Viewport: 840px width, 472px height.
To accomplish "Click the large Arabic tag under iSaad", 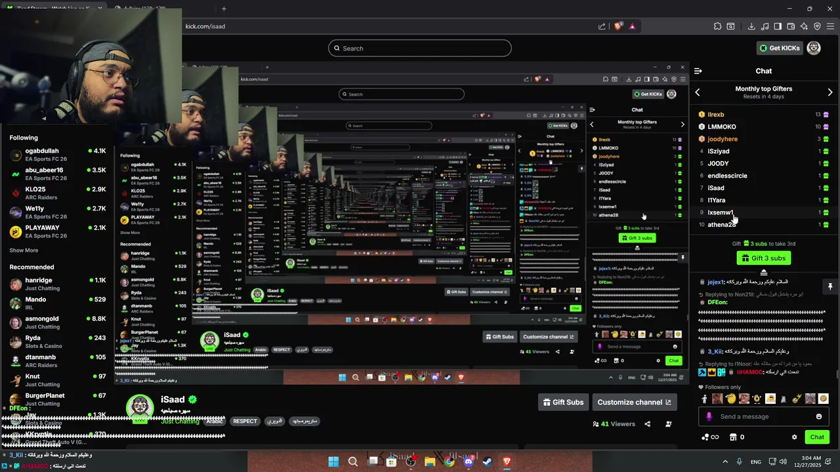I will click(x=215, y=421).
